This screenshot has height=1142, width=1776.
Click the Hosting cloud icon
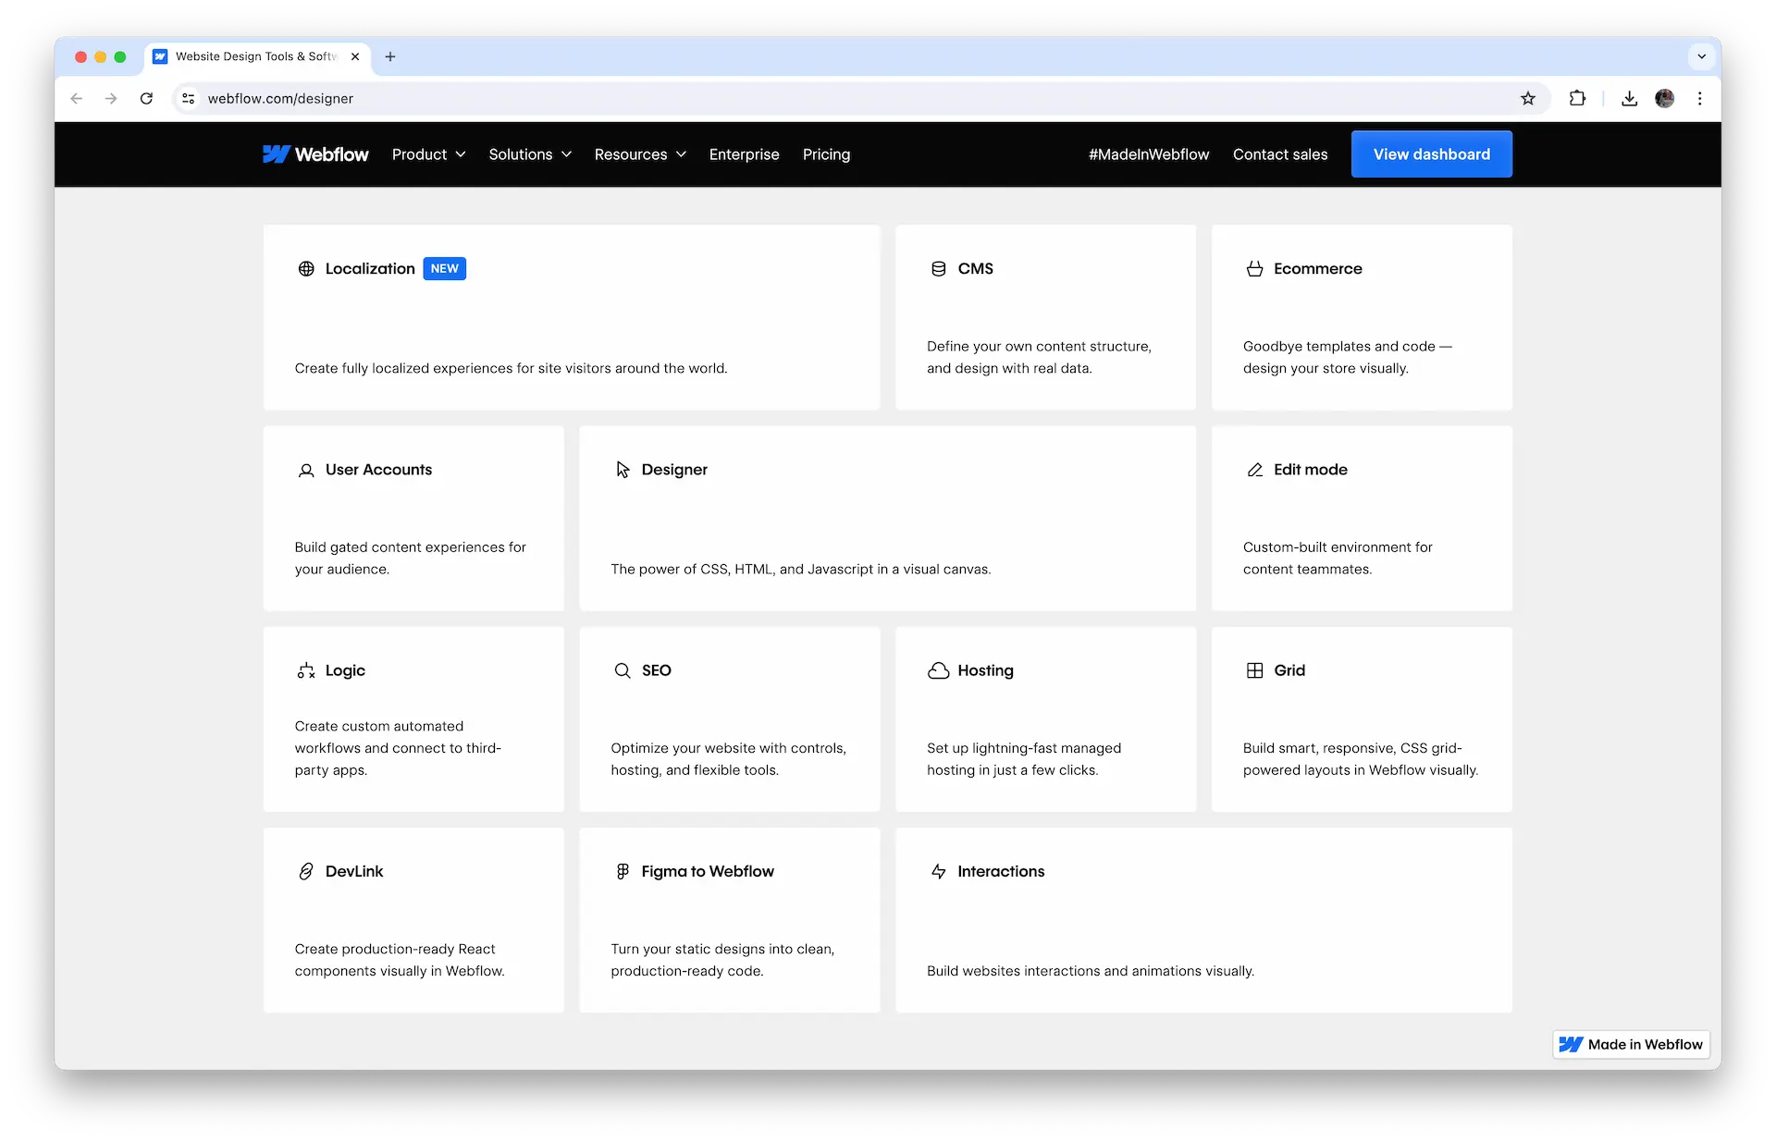pyautogui.click(x=938, y=670)
